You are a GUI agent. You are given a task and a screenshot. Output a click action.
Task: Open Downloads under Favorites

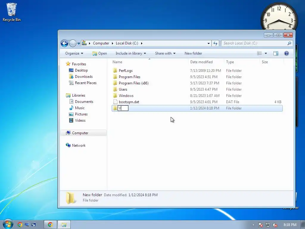coord(84,77)
